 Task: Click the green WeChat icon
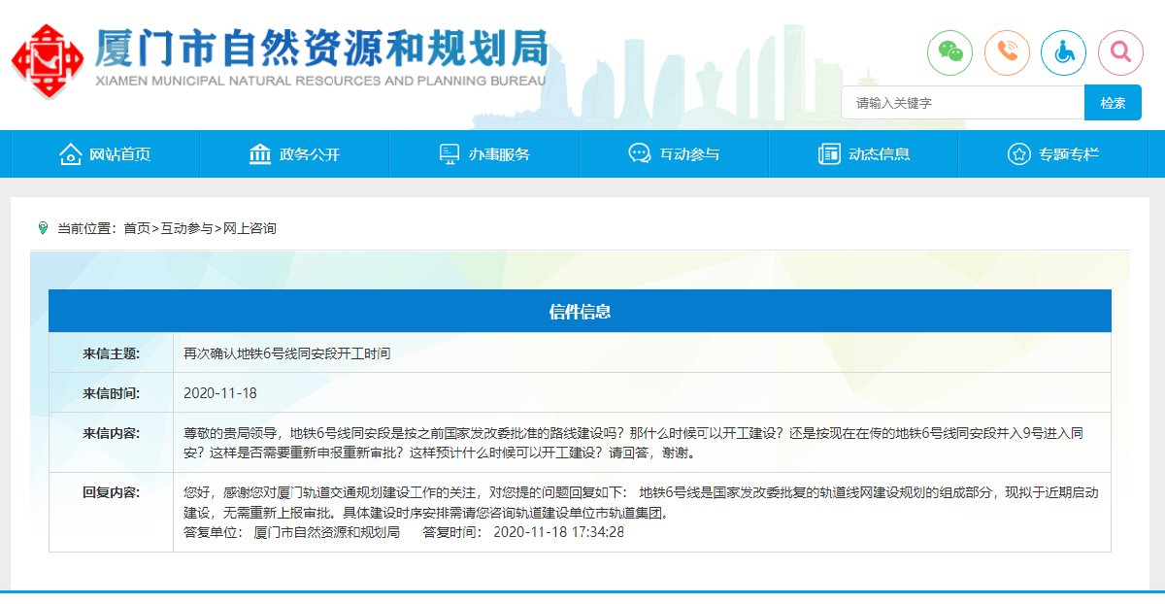tap(949, 52)
